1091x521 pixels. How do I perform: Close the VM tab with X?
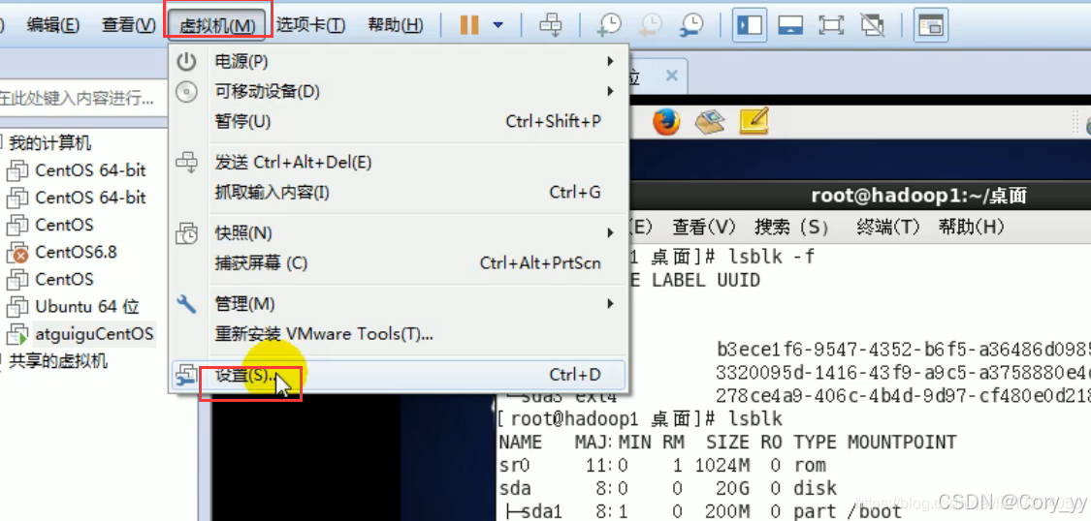671,76
